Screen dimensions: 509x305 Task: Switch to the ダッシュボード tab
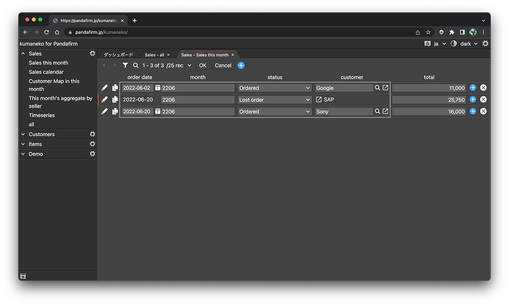click(x=118, y=55)
